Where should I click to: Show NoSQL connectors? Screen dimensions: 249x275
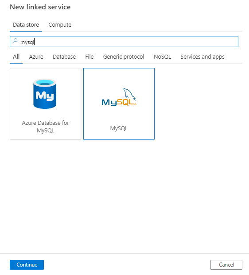(162, 57)
